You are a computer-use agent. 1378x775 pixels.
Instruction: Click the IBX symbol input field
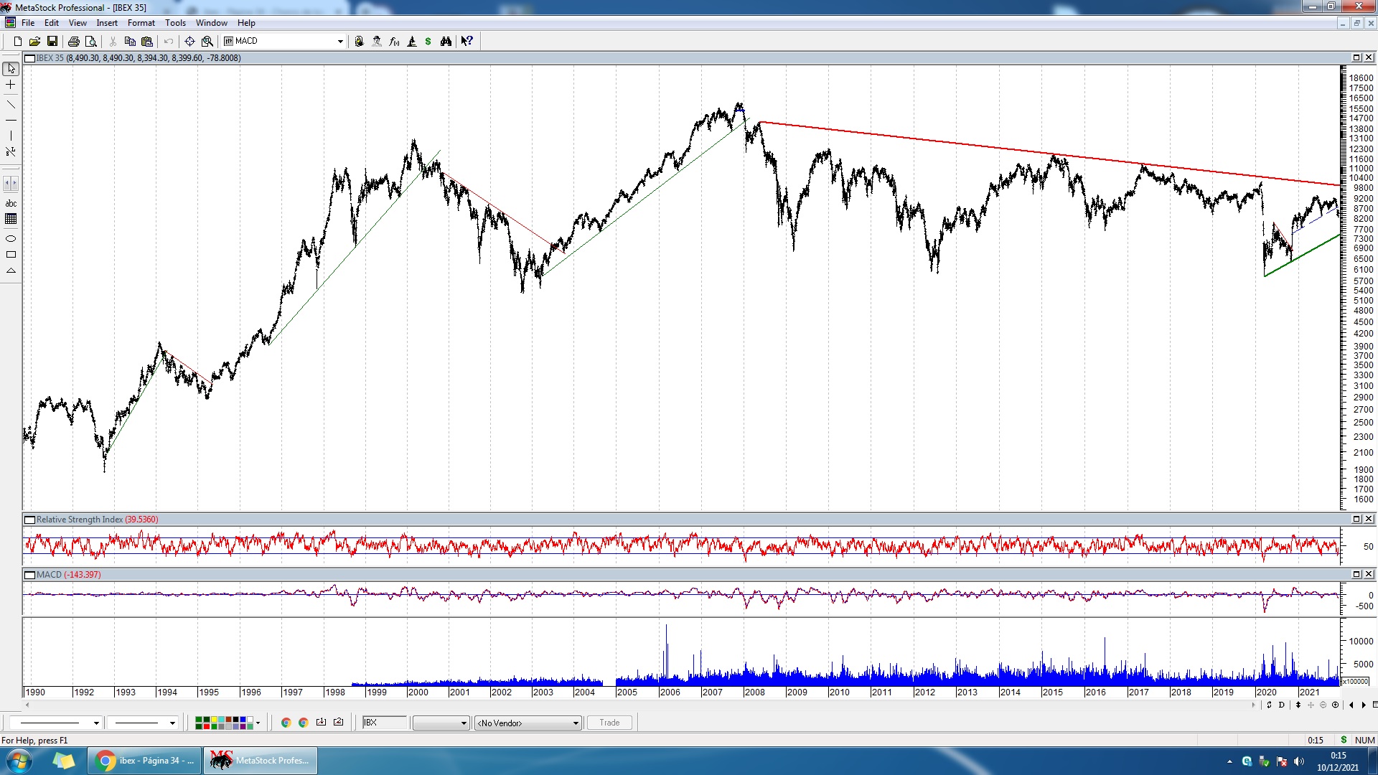(384, 723)
